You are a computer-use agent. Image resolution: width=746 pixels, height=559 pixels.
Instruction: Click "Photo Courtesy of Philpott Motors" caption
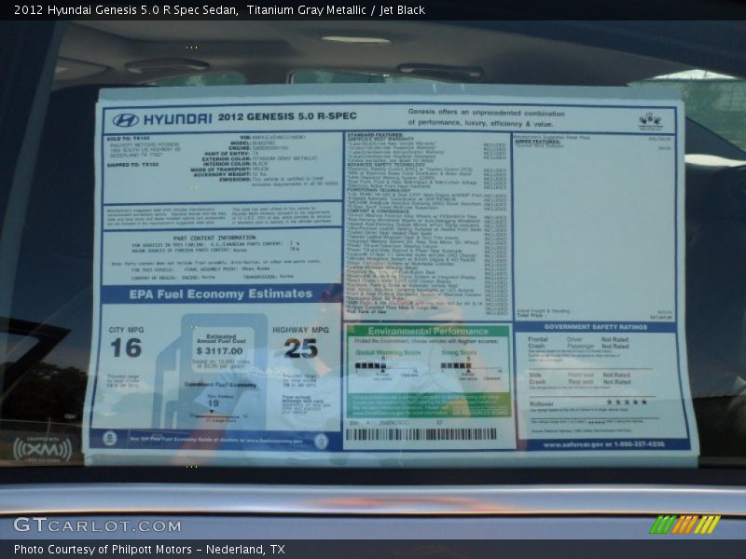click(x=103, y=550)
